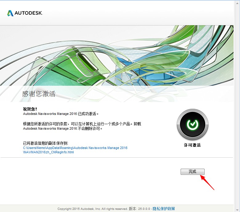Click the green license activation checkmark icon
This screenshot has width=240, height=212.
tap(192, 124)
